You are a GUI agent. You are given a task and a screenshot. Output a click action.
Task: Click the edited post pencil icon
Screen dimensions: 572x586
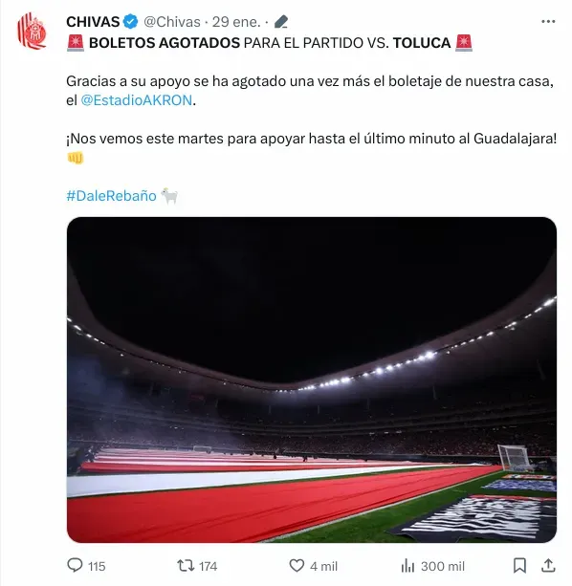click(281, 22)
